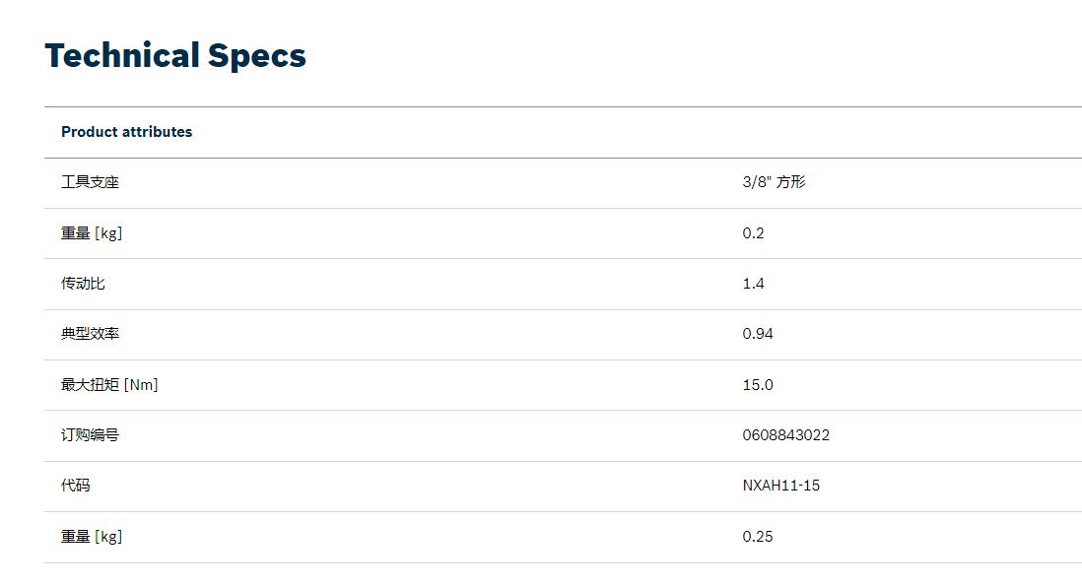The image size is (1082, 587).
Task: Click the last 重量 [kg] label
Action: coord(91,537)
